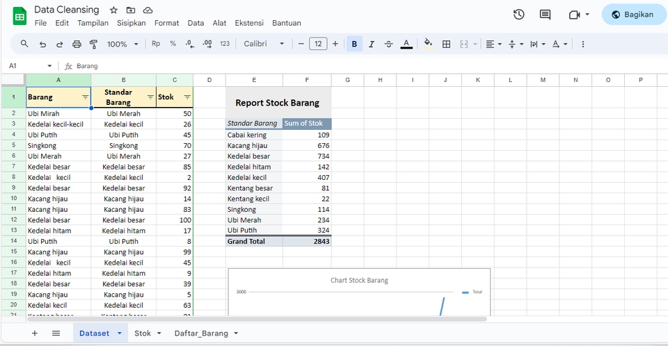Open the Alat menu
Screen dimensions: 668x346
(x=219, y=23)
